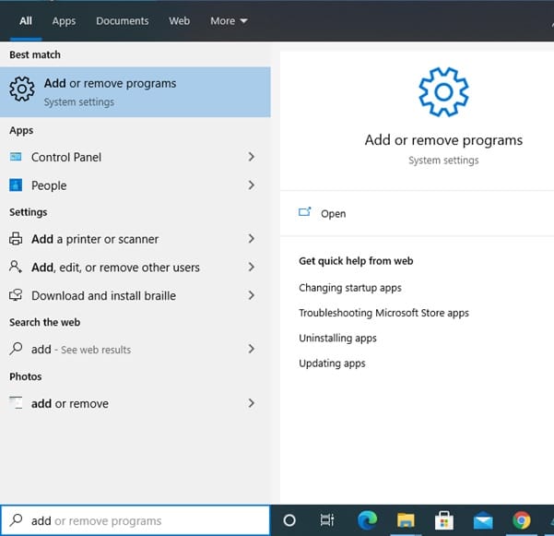Open Troubleshooting Microsoft Store apps link

pos(383,313)
